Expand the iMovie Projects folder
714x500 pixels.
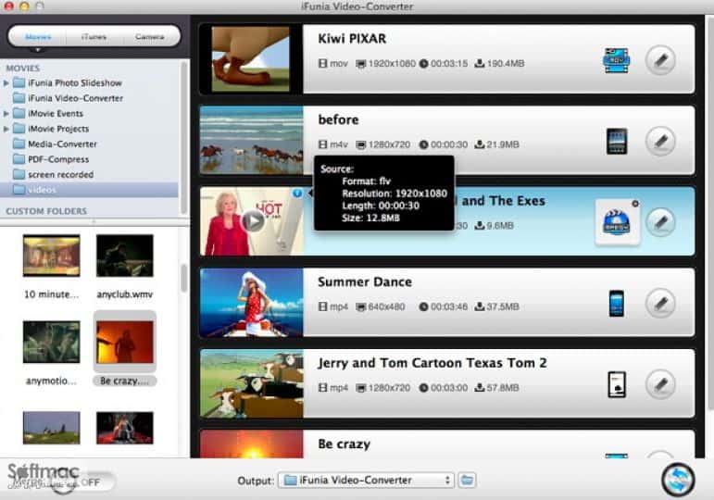[6, 129]
